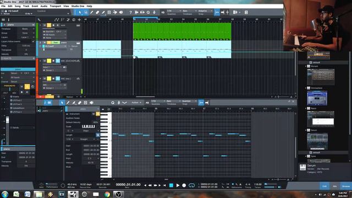Image resolution: width=352 pixels, height=198 pixels.
Task: Select the Monark preset thumbnail in the browser
Action: [321, 77]
